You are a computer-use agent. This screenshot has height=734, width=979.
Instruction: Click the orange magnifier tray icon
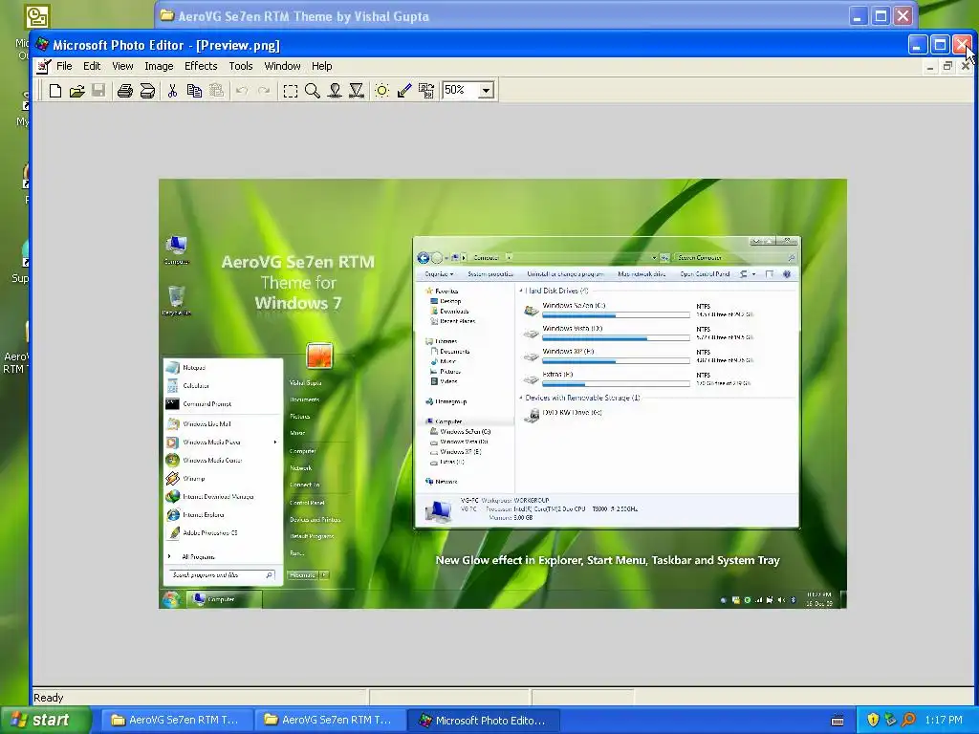908,720
